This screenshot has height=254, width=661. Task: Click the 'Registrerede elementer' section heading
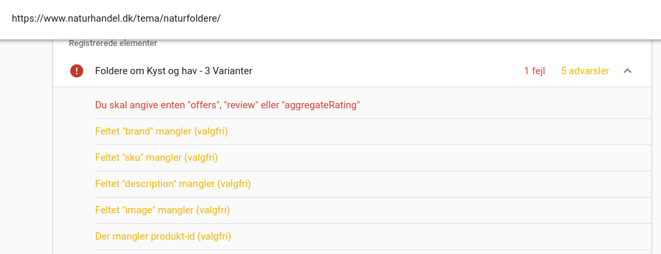[113, 43]
